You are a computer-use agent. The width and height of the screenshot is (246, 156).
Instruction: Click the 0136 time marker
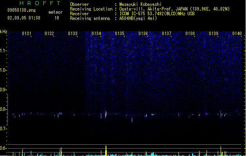143,34
